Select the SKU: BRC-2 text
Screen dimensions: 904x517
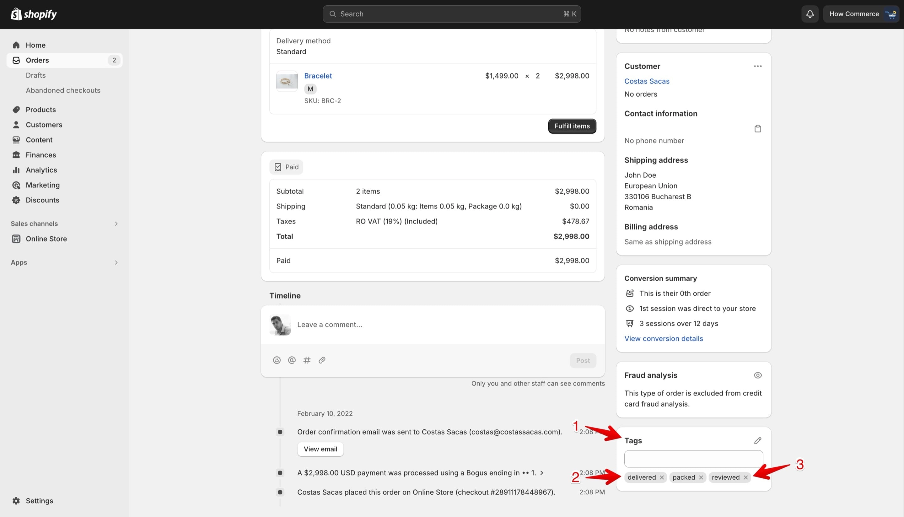(322, 101)
